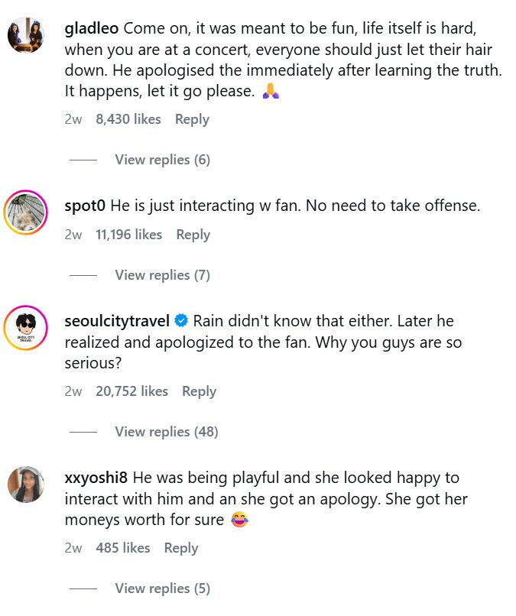Reply to xxyoshi8's comment
The image size is (516, 616).
pos(181,548)
